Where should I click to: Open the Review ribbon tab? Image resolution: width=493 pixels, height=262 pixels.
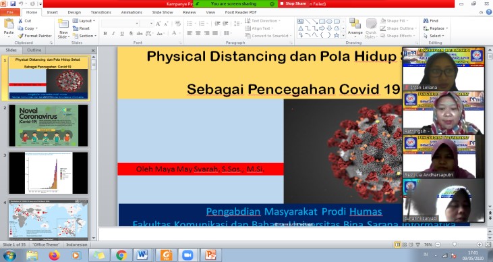[190, 12]
